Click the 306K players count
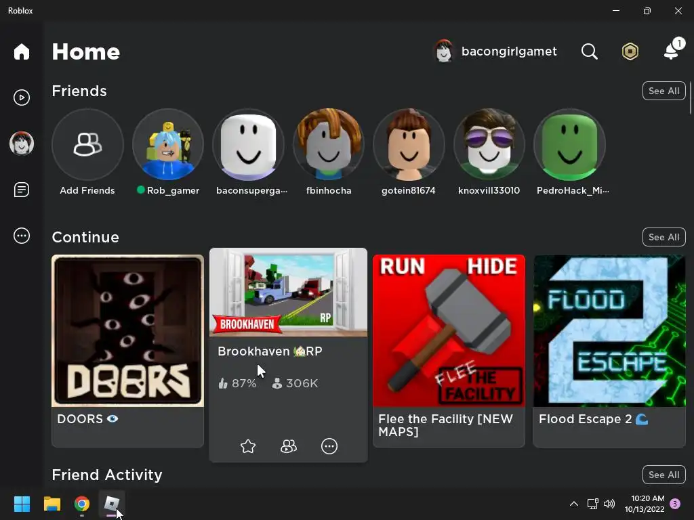The width and height of the screenshot is (694, 520). (295, 383)
